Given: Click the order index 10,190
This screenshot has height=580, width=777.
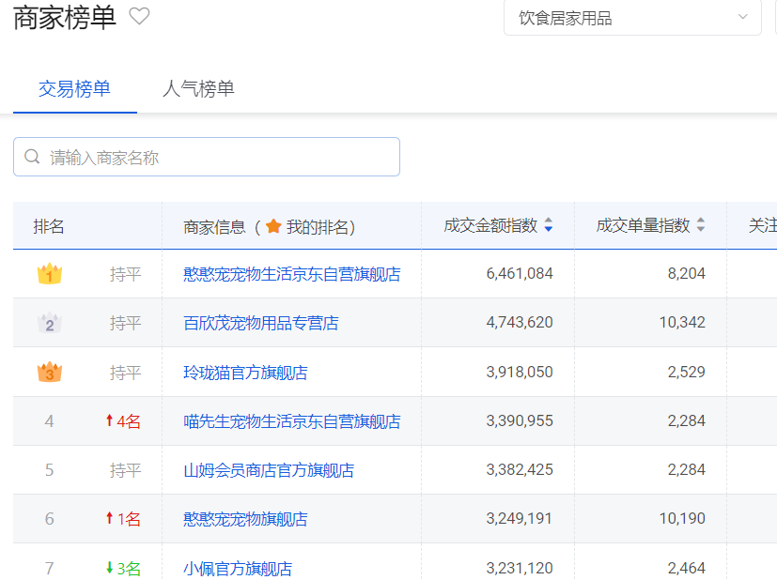Looking at the screenshot, I should tap(682, 519).
